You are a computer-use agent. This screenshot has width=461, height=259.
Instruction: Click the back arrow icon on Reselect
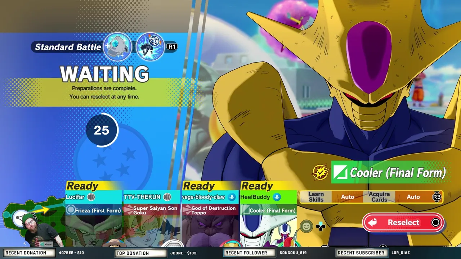pyautogui.click(x=372, y=223)
